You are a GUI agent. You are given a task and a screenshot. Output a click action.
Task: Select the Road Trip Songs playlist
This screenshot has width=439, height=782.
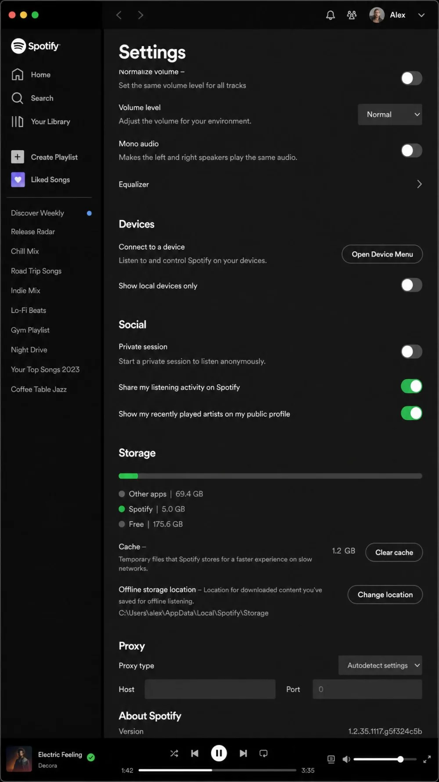(x=36, y=271)
